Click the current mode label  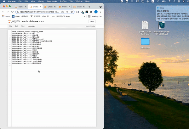90,26
